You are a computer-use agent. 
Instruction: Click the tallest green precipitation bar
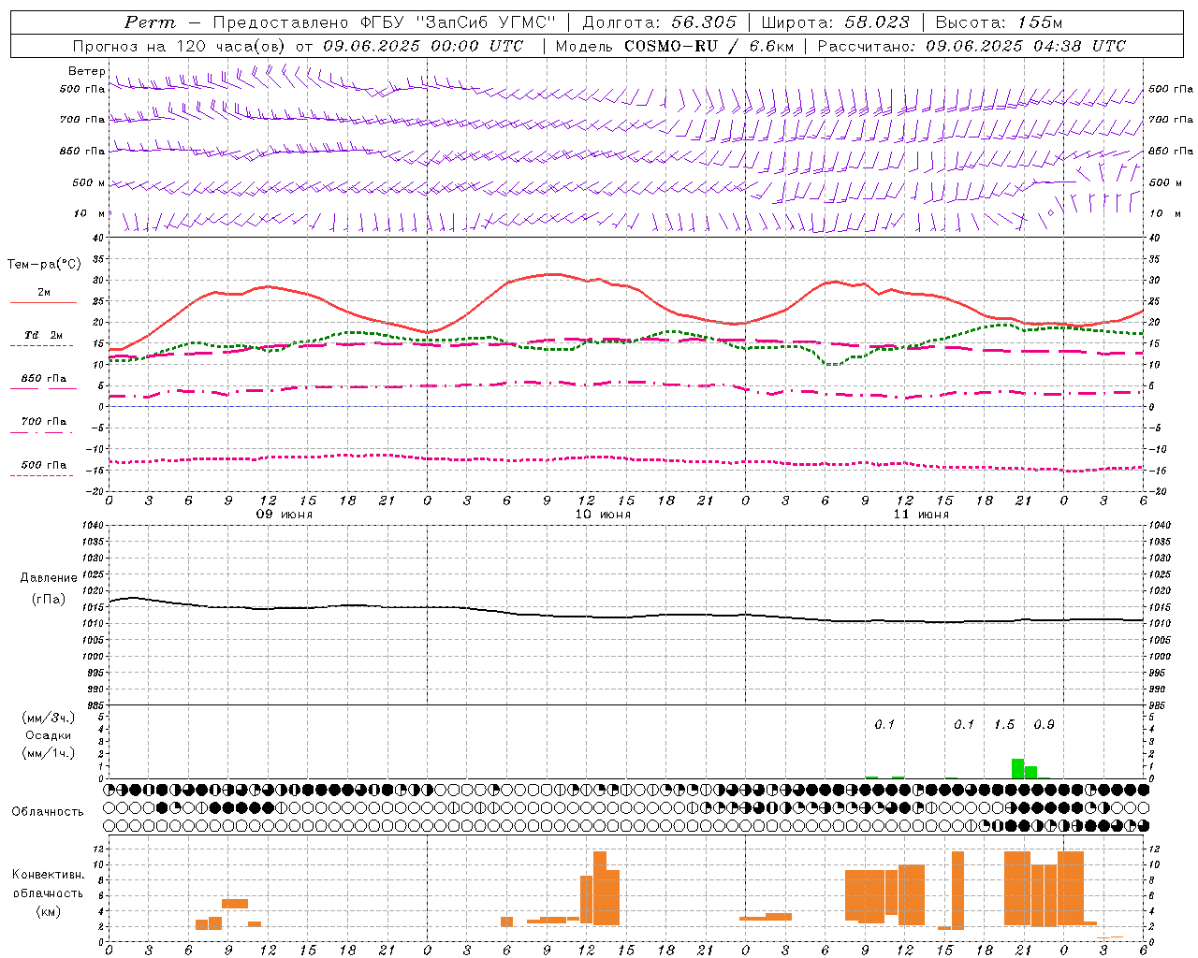click(1017, 768)
